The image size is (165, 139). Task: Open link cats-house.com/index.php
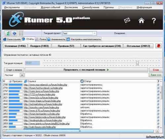click(x=40, y=127)
